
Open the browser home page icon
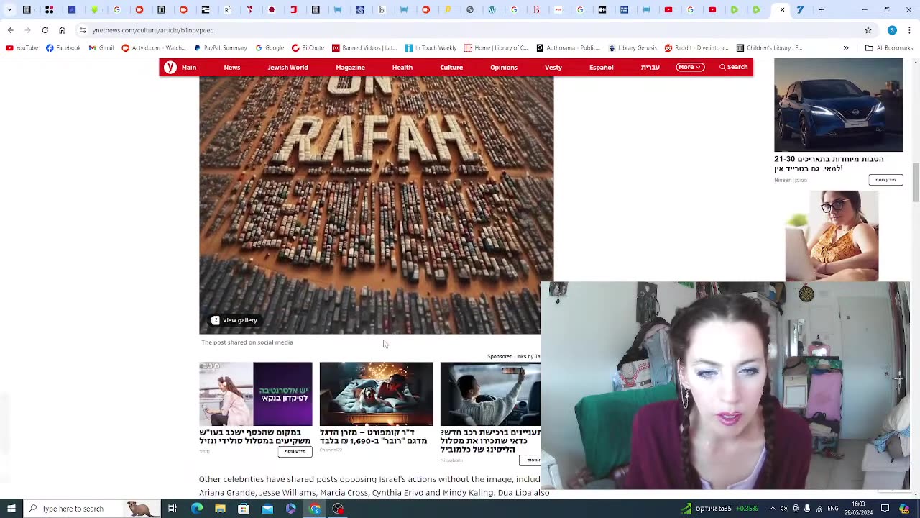(62, 30)
